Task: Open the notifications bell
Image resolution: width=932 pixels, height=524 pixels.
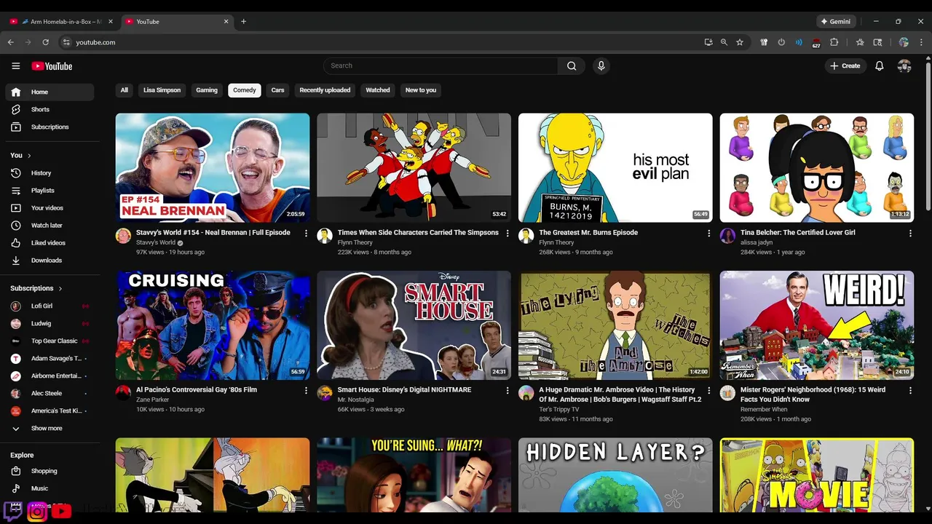Action: point(880,65)
